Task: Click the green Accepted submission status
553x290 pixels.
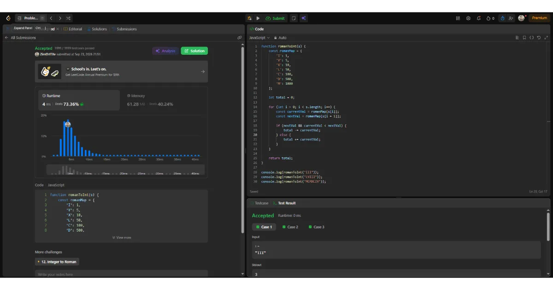Action: [x=44, y=48]
